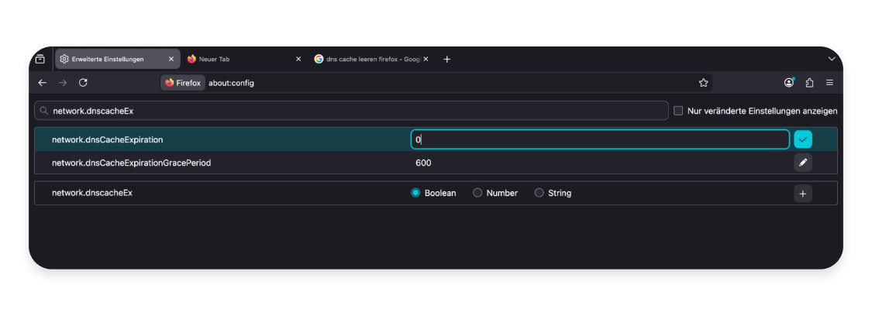Image resolution: width=872 pixels, height=316 pixels.
Task: Close the 'Erweiterte Einstellungen' tab
Action: (171, 60)
